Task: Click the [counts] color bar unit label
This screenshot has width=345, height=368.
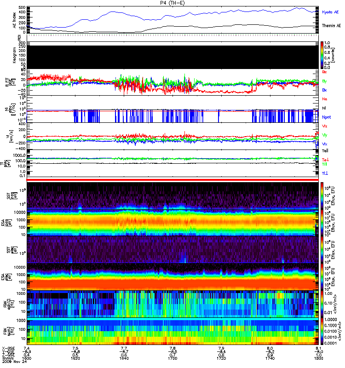Action: 333,55
